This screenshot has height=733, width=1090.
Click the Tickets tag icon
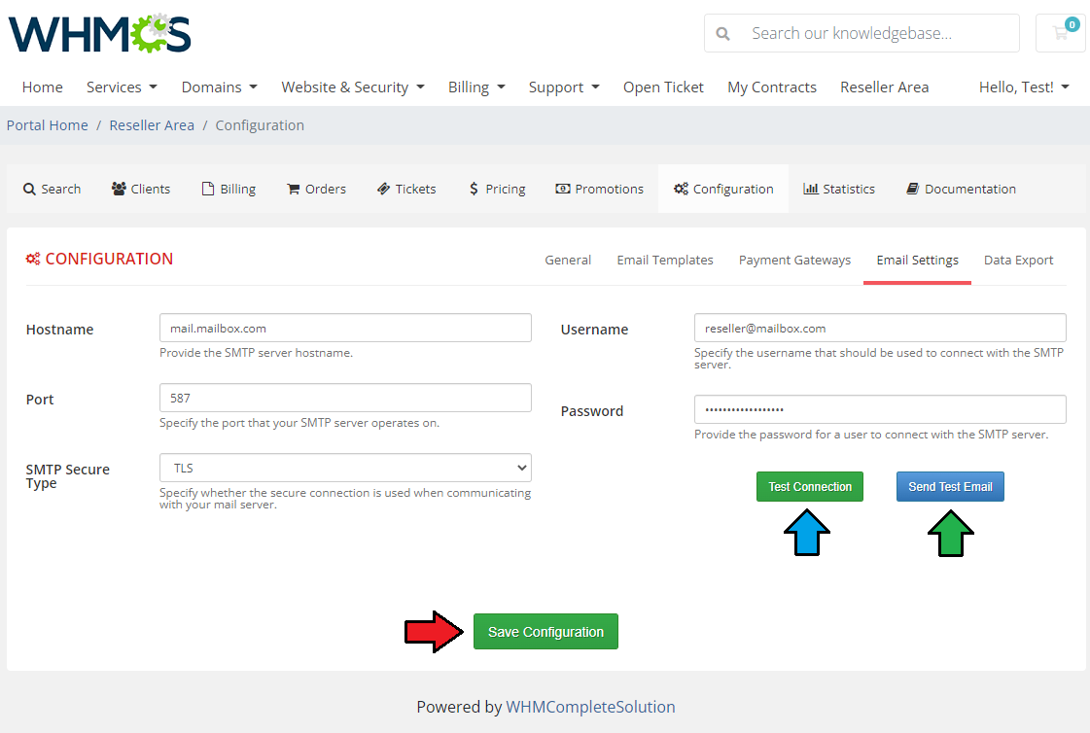click(x=384, y=189)
